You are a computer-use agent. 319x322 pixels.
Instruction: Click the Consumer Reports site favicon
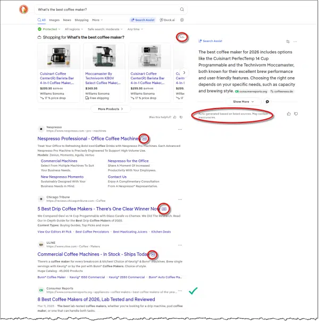point(41,290)
